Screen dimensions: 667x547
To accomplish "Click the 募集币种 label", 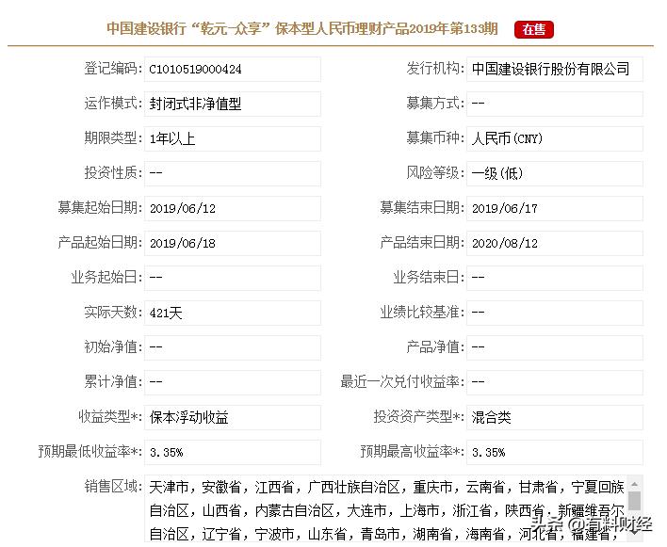I will click(x=435, y=138).
